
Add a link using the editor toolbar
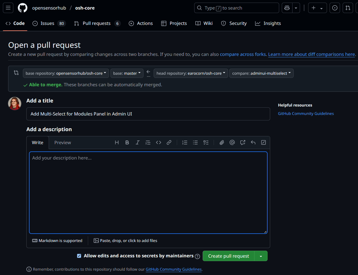tap(169, 142)
